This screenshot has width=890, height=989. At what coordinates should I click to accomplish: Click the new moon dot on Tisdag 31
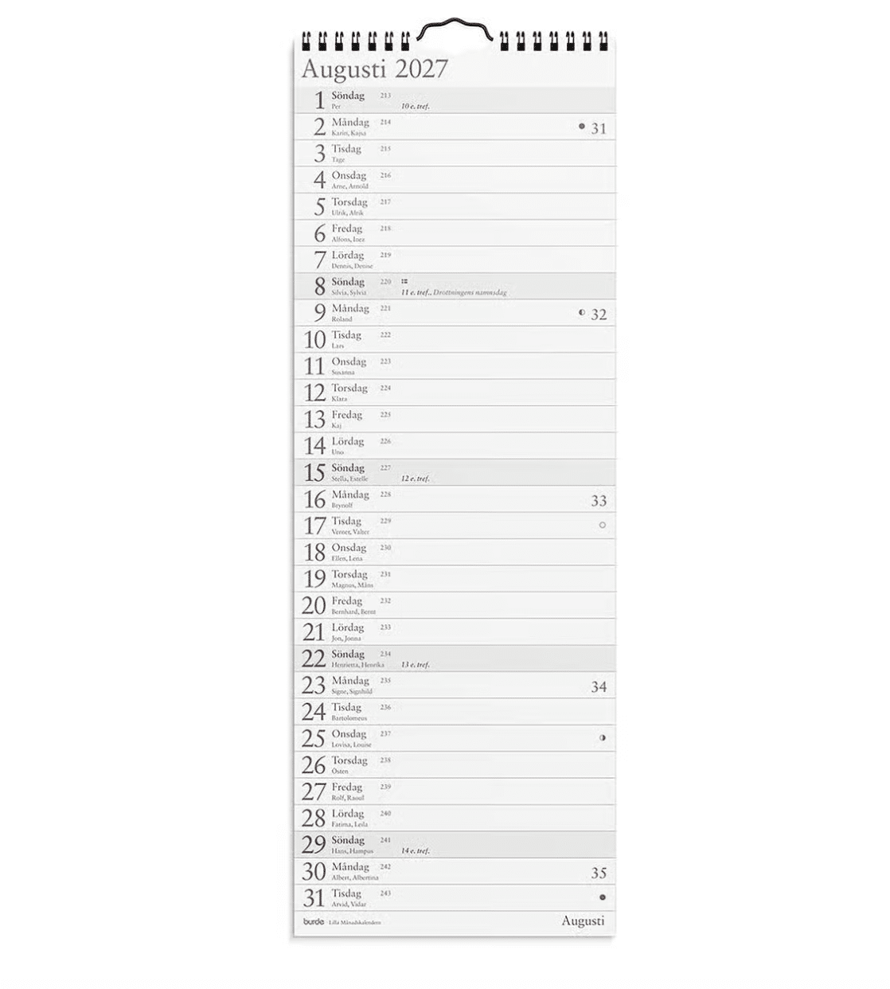[x=603, y=897]
